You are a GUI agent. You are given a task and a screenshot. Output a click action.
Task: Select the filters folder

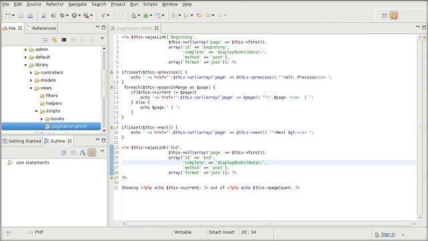pos(51,96)
